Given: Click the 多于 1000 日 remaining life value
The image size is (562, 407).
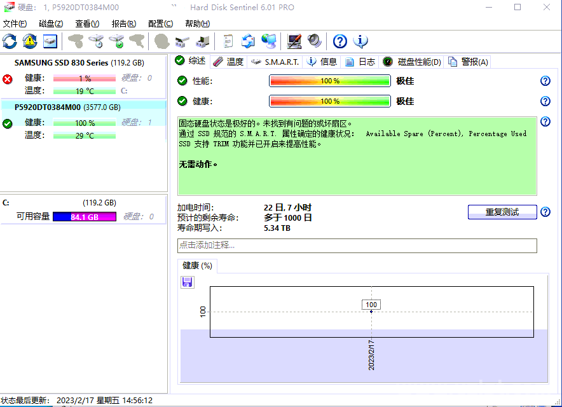Looking at the screenshot, I should [288, 217].
